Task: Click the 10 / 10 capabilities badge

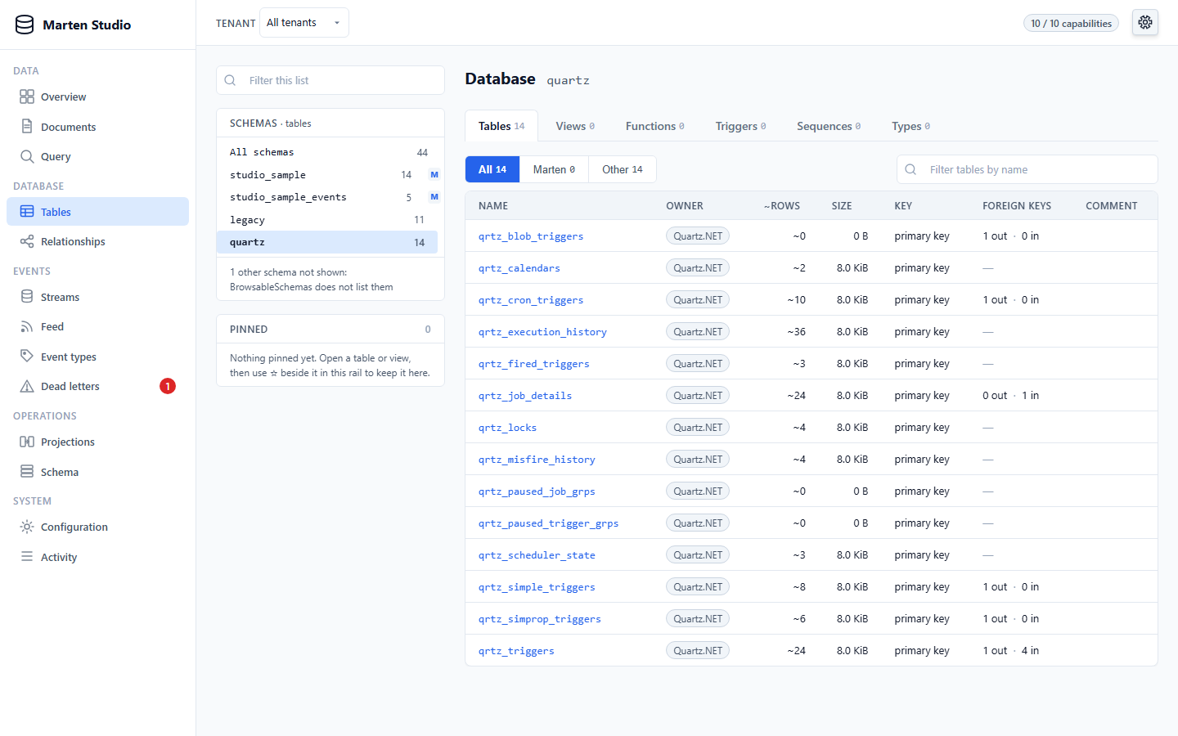Action: coord(1071,23)
